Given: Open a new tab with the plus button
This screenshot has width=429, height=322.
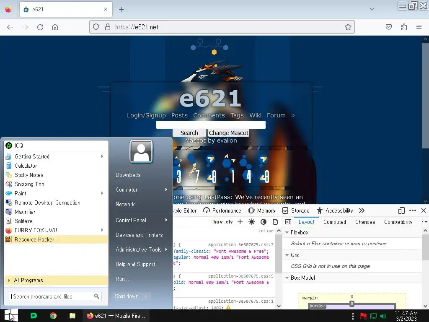Looking at the screenshot, I should (x=121, y=10).
